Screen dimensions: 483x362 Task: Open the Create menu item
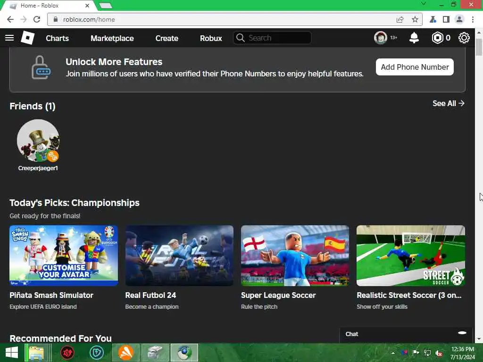point(167,38)
